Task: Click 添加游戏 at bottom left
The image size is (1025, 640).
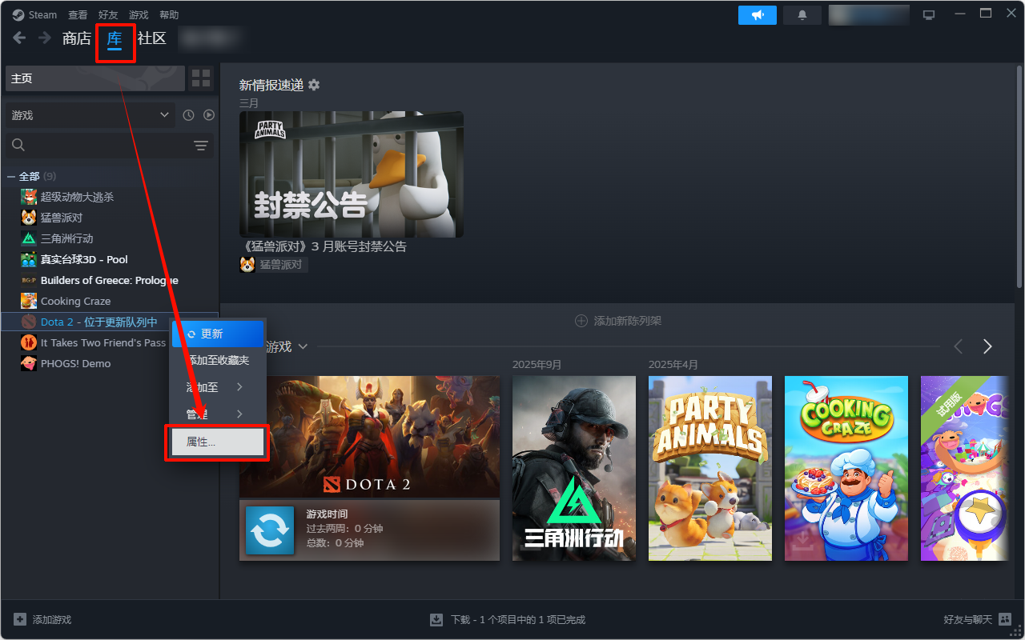Action: (42, 619)
